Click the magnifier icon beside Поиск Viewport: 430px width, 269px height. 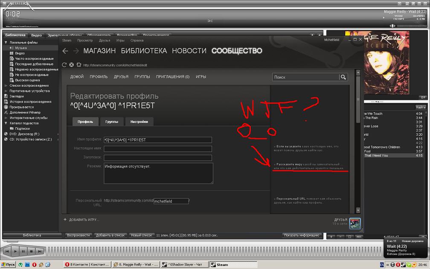[343, 77]
